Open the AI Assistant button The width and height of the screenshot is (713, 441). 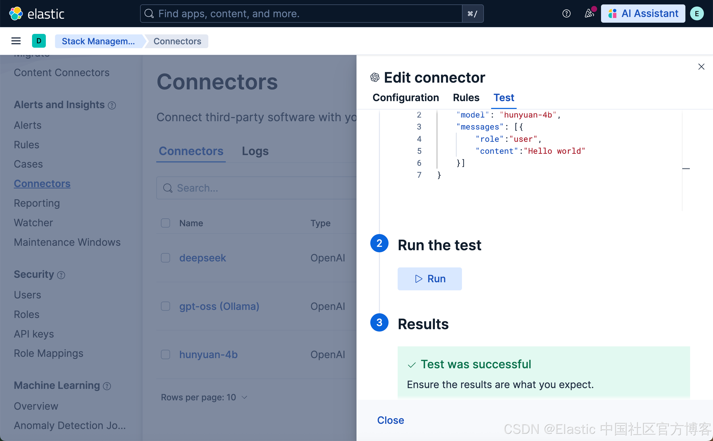643,14
